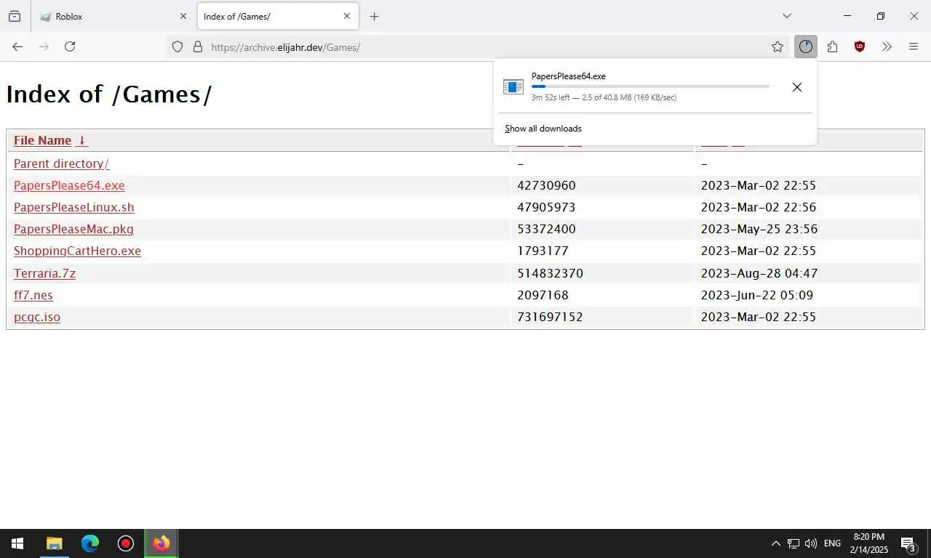The width and height of the screenshot is (931, 558).
Task: Open the PapersPleaseLinux.sh link
Action: 74,207
